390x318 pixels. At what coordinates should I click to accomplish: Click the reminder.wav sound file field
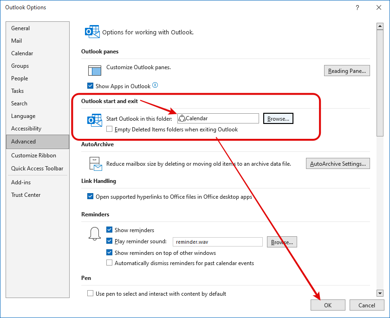pos(218,242)
